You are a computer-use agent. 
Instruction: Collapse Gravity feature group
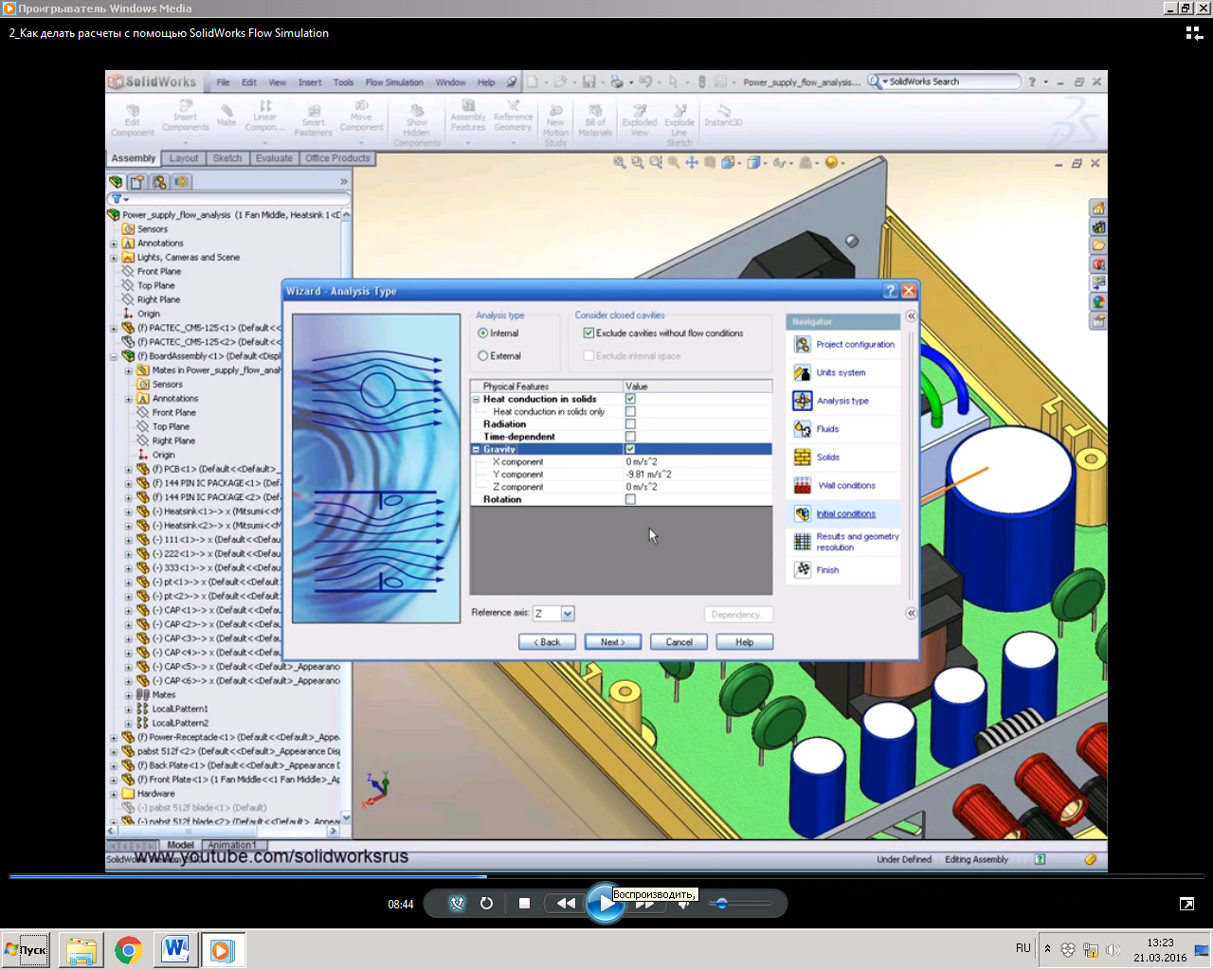click(477, 449)
